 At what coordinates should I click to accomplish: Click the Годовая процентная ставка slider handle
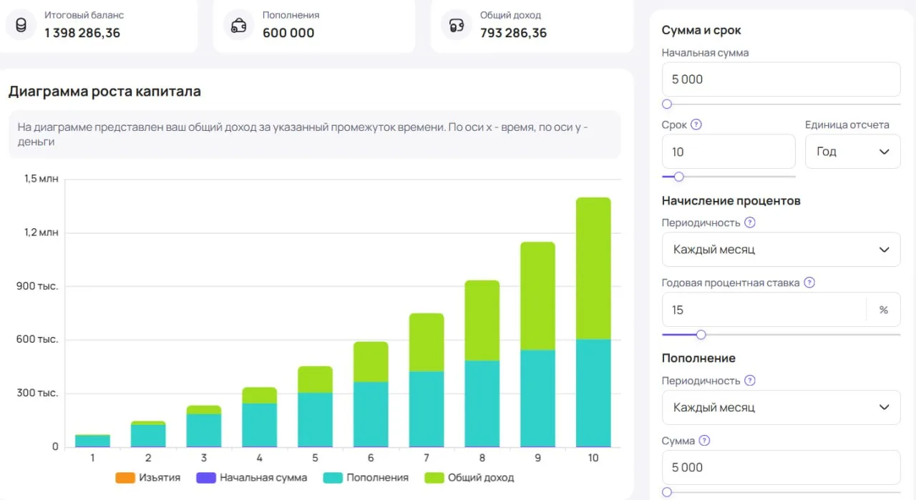pos(701,335)
